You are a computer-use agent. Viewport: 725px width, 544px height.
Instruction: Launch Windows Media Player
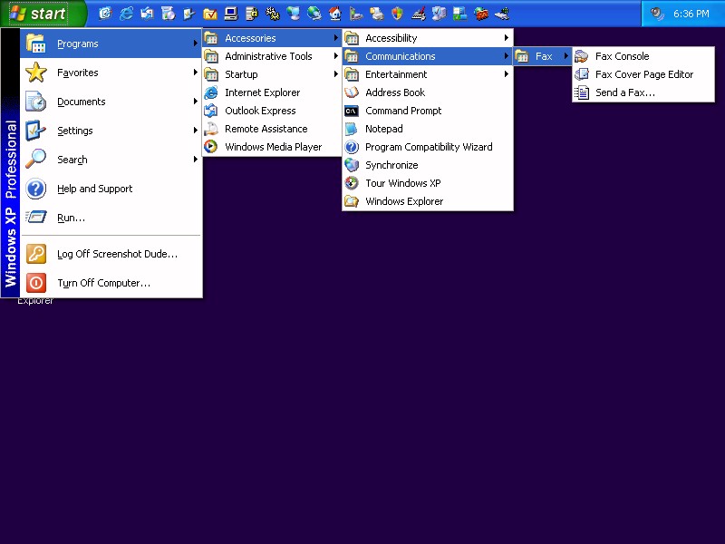(x=273, y=147)
